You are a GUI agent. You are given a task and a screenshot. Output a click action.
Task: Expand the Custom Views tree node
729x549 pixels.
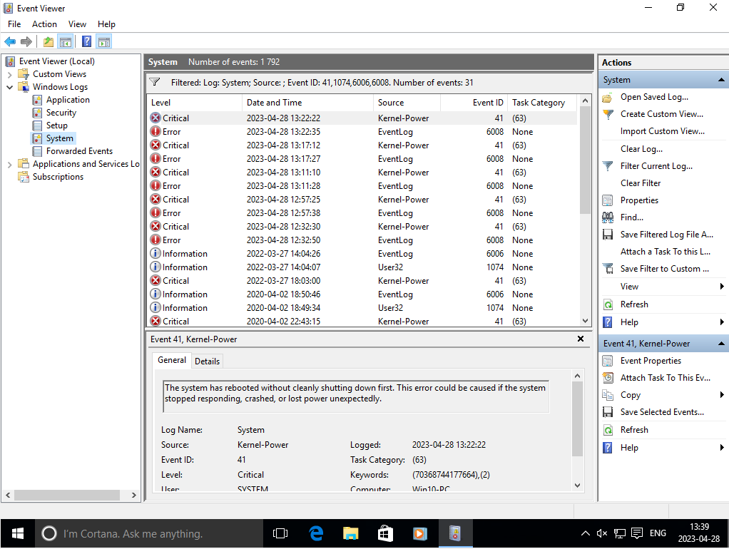point(9,74)
